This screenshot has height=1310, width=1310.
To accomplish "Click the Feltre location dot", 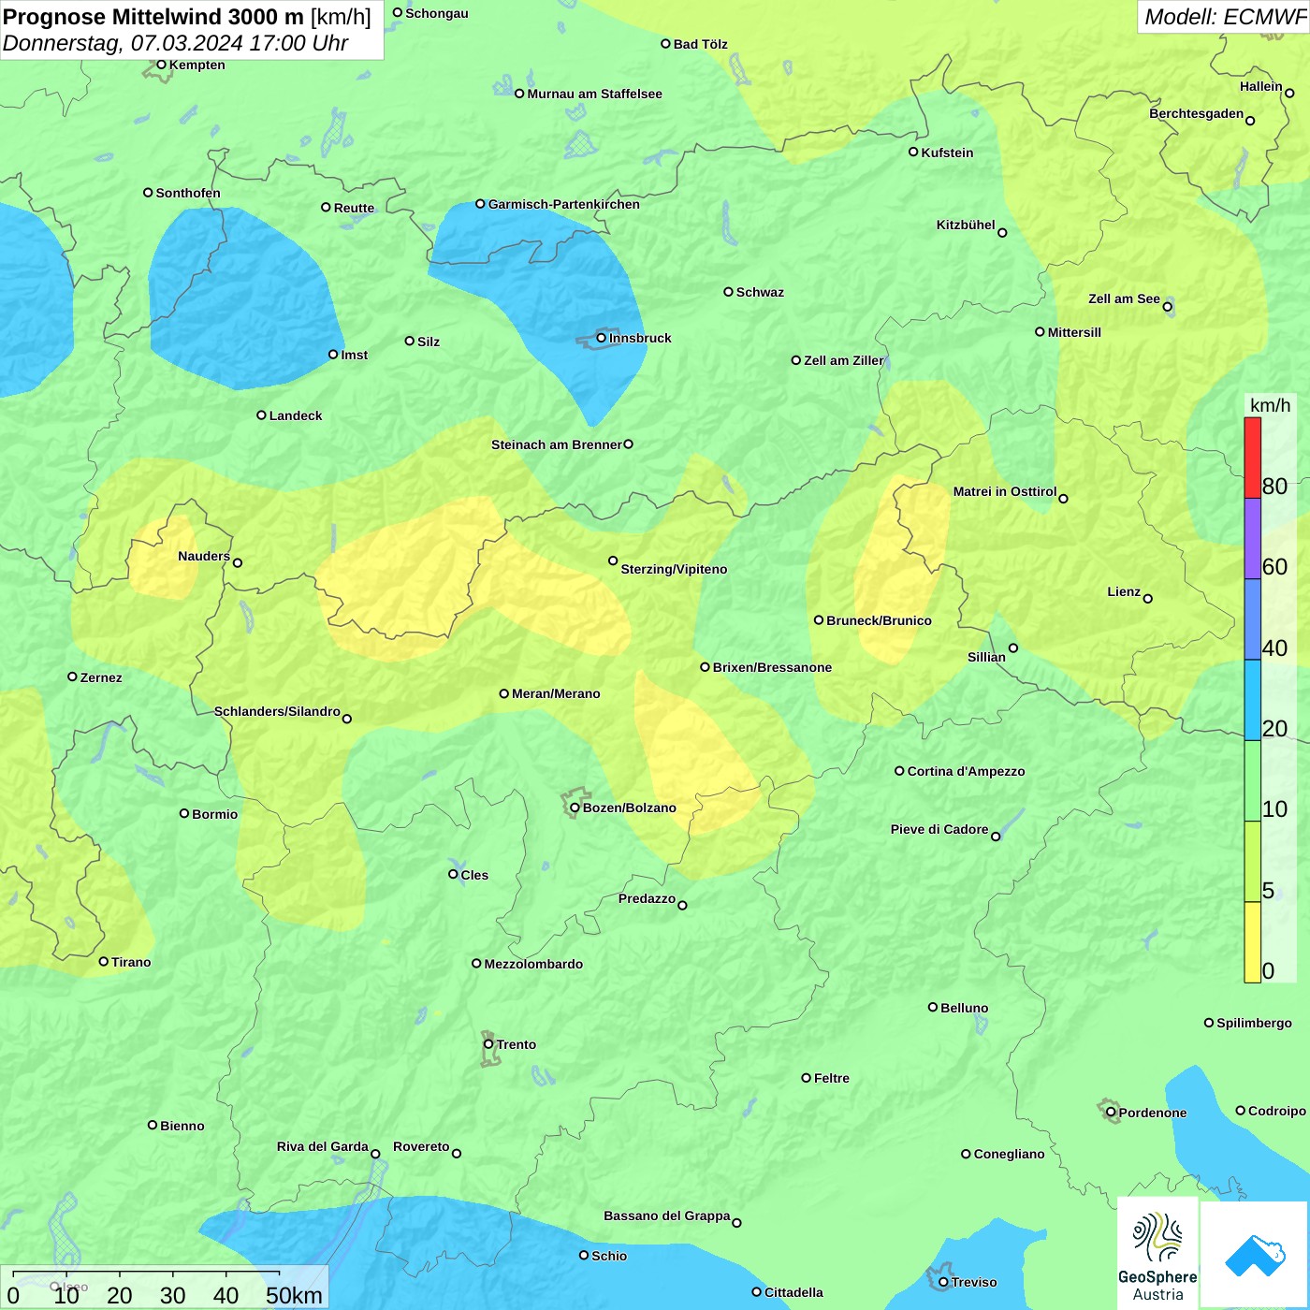I will pyautogui.click(x=806, y=1078).
